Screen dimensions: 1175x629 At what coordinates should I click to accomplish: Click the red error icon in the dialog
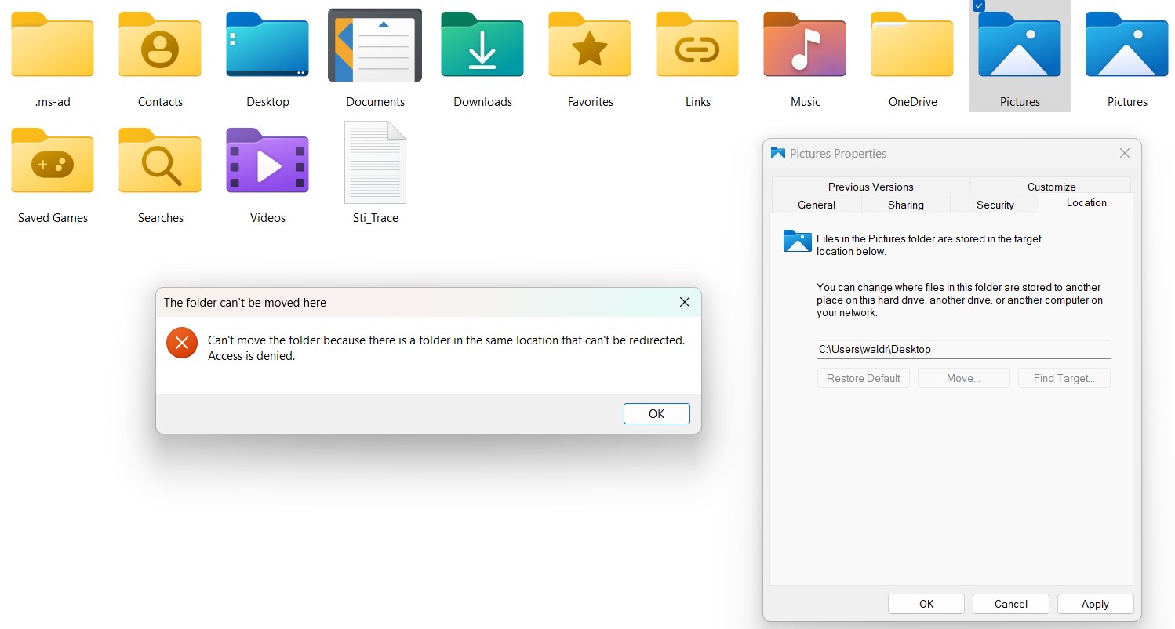pos(182,343)
